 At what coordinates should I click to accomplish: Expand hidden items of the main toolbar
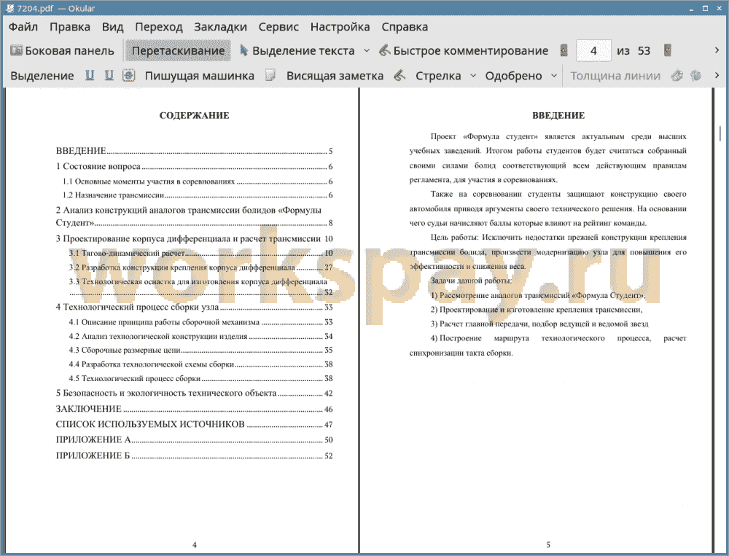click(717, 50)
